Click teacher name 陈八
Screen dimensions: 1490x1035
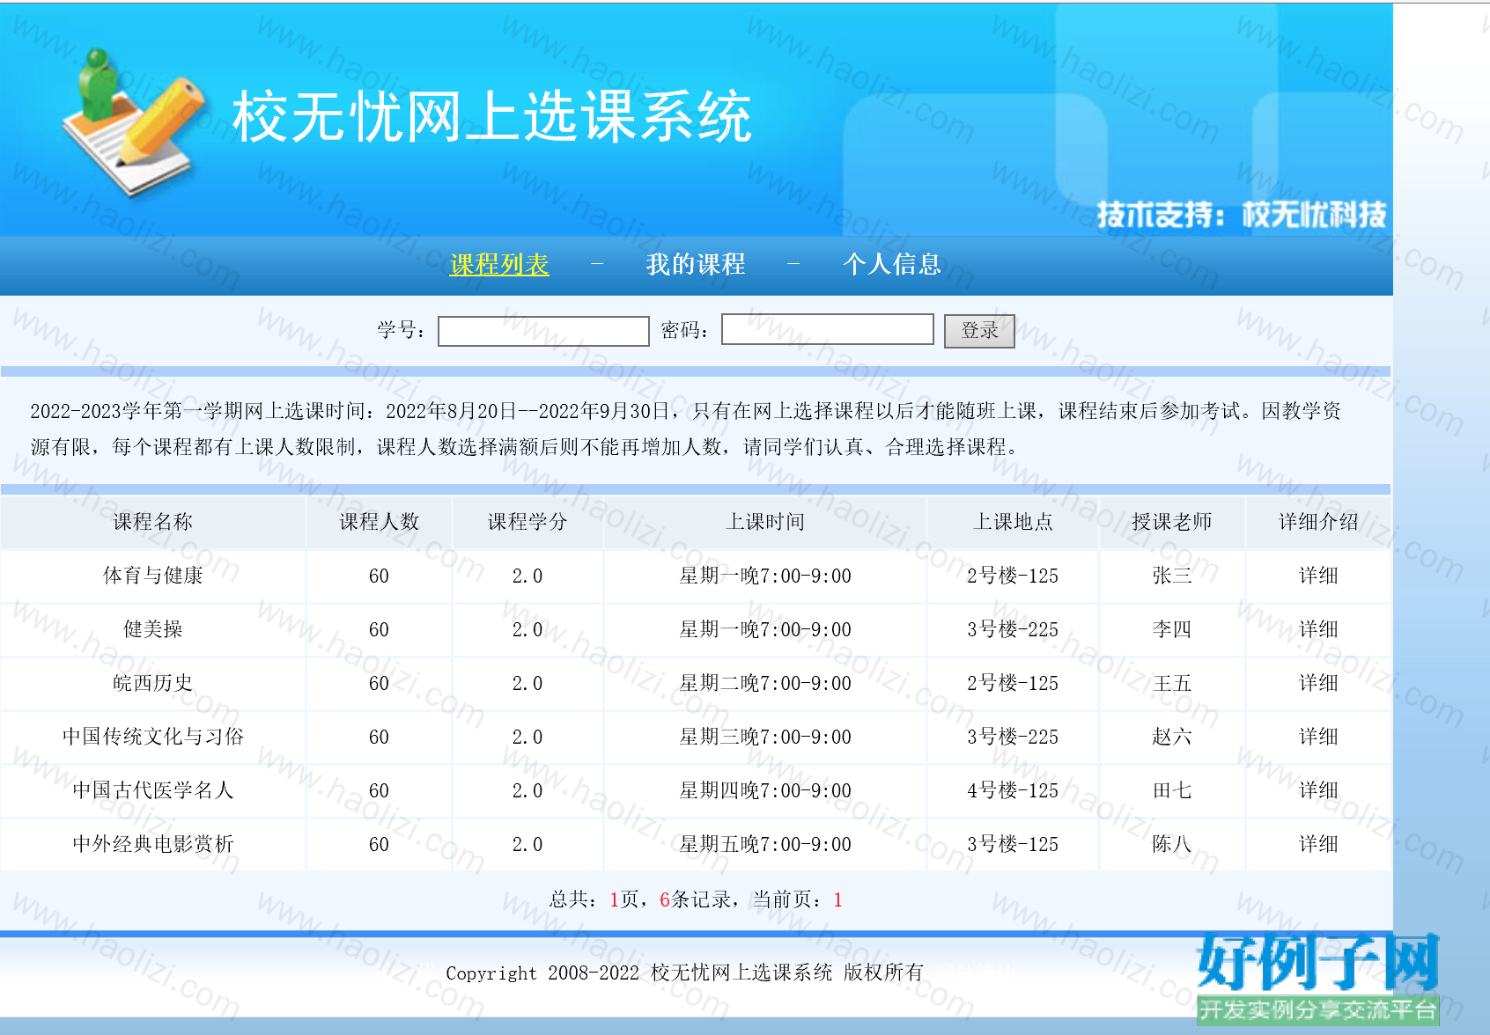1172,844
